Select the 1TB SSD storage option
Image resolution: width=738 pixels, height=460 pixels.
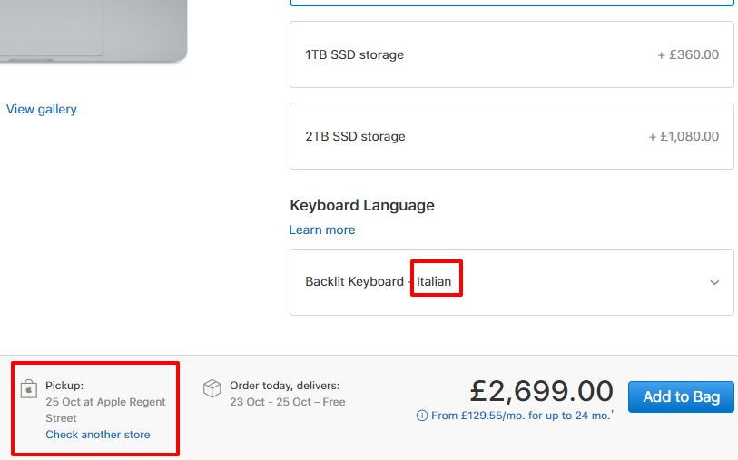[x=512, y=54]
